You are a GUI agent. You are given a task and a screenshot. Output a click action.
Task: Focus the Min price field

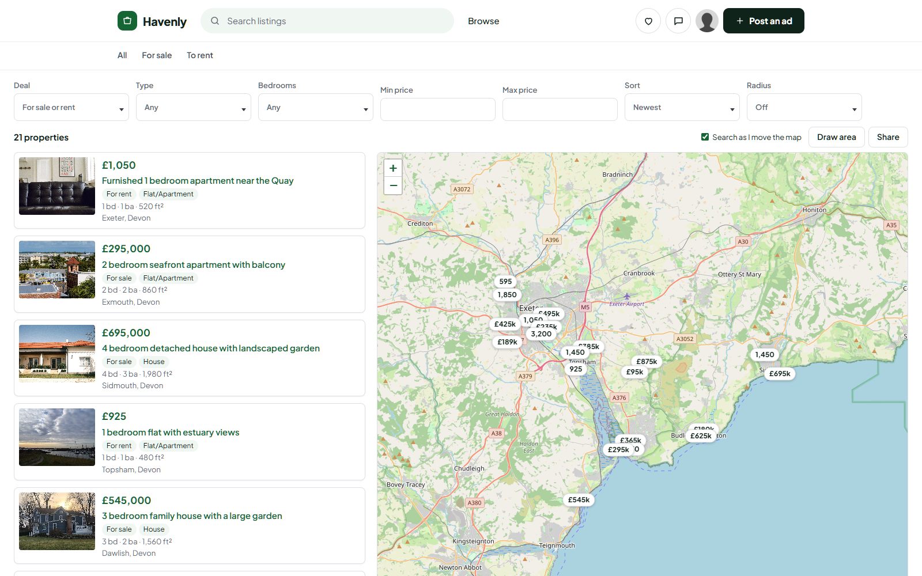click(x=438, y=109)
